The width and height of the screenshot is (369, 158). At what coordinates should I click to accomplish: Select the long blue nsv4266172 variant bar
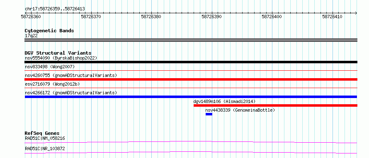click(191, 97)
